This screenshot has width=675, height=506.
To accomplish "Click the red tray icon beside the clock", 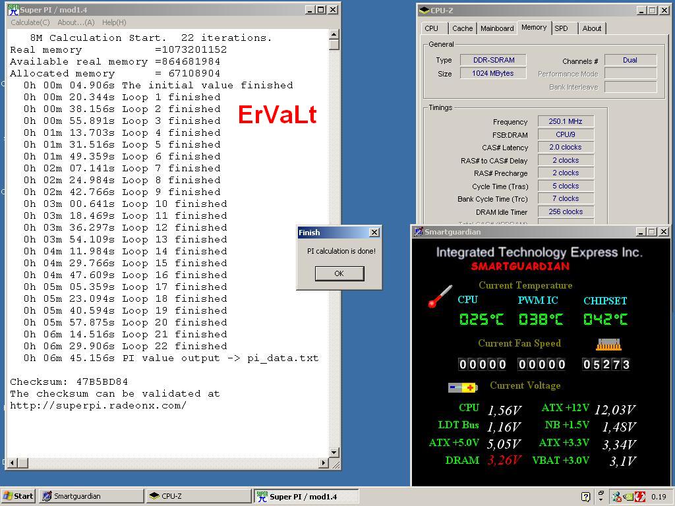I will [x=639, y=497].
